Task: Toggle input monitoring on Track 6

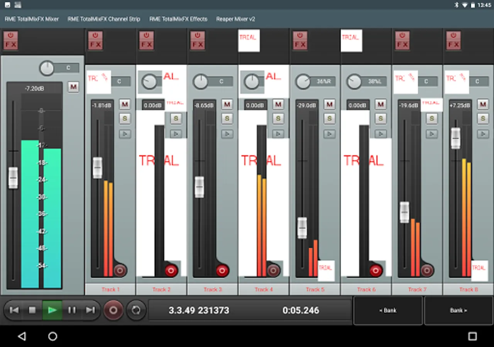Action: (x=381, y=134)
